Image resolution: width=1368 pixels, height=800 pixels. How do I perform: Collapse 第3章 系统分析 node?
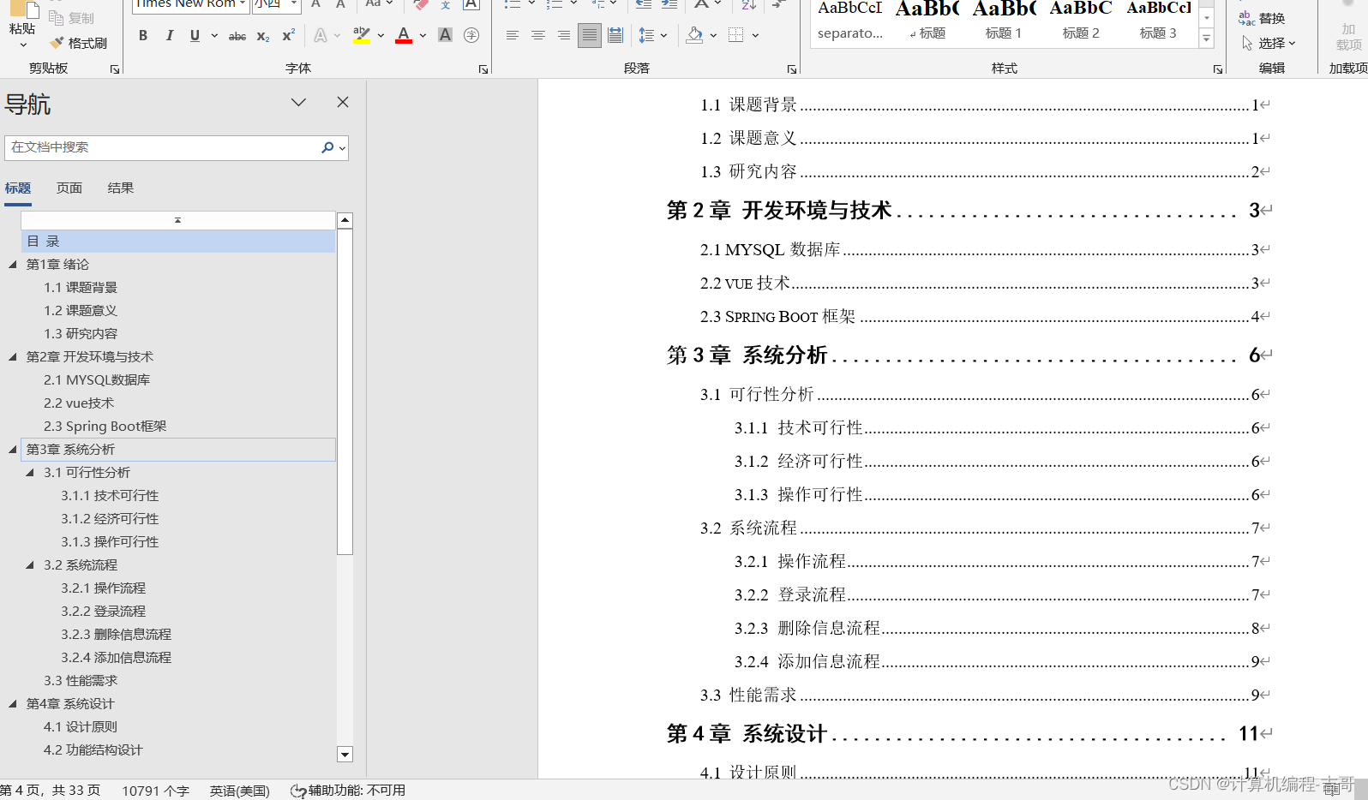point(12,450)
